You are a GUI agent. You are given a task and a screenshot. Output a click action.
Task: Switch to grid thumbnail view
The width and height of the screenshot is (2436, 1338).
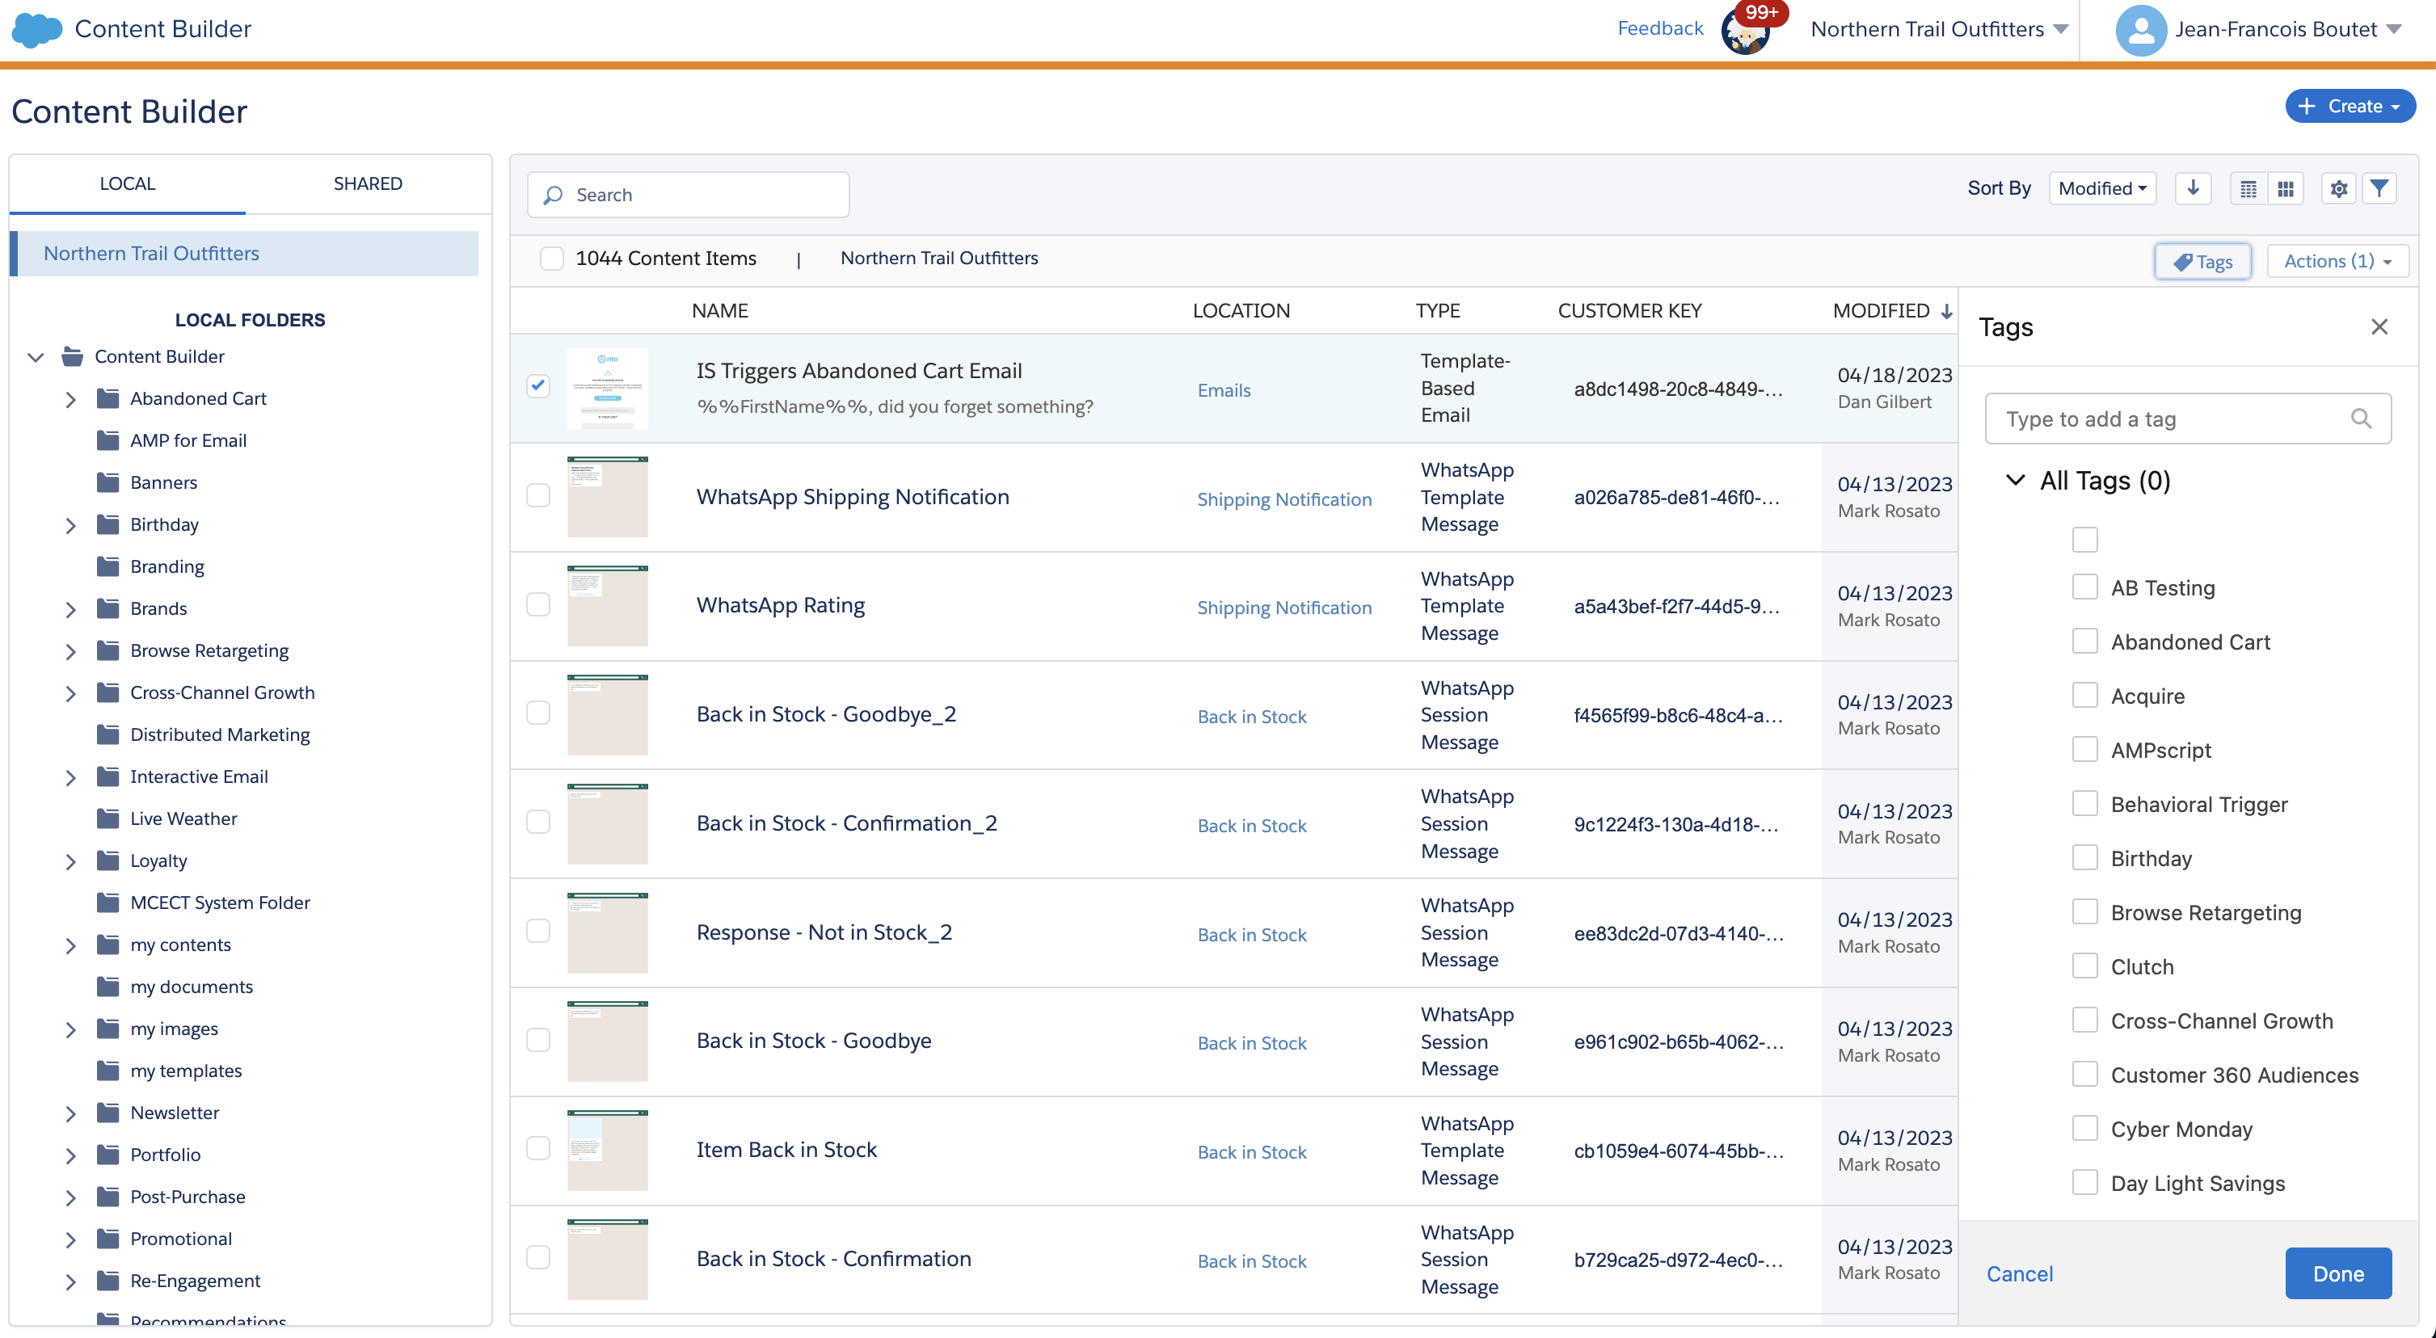pyautogui.click(x=2286, y=188)
